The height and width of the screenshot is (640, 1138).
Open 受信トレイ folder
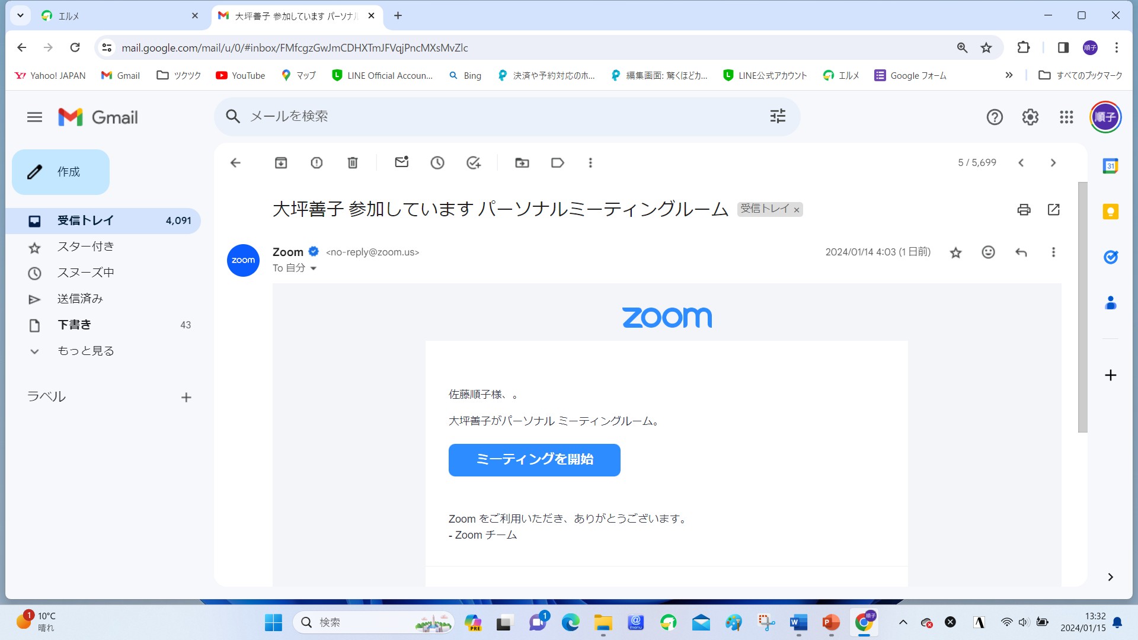[103, 220]
